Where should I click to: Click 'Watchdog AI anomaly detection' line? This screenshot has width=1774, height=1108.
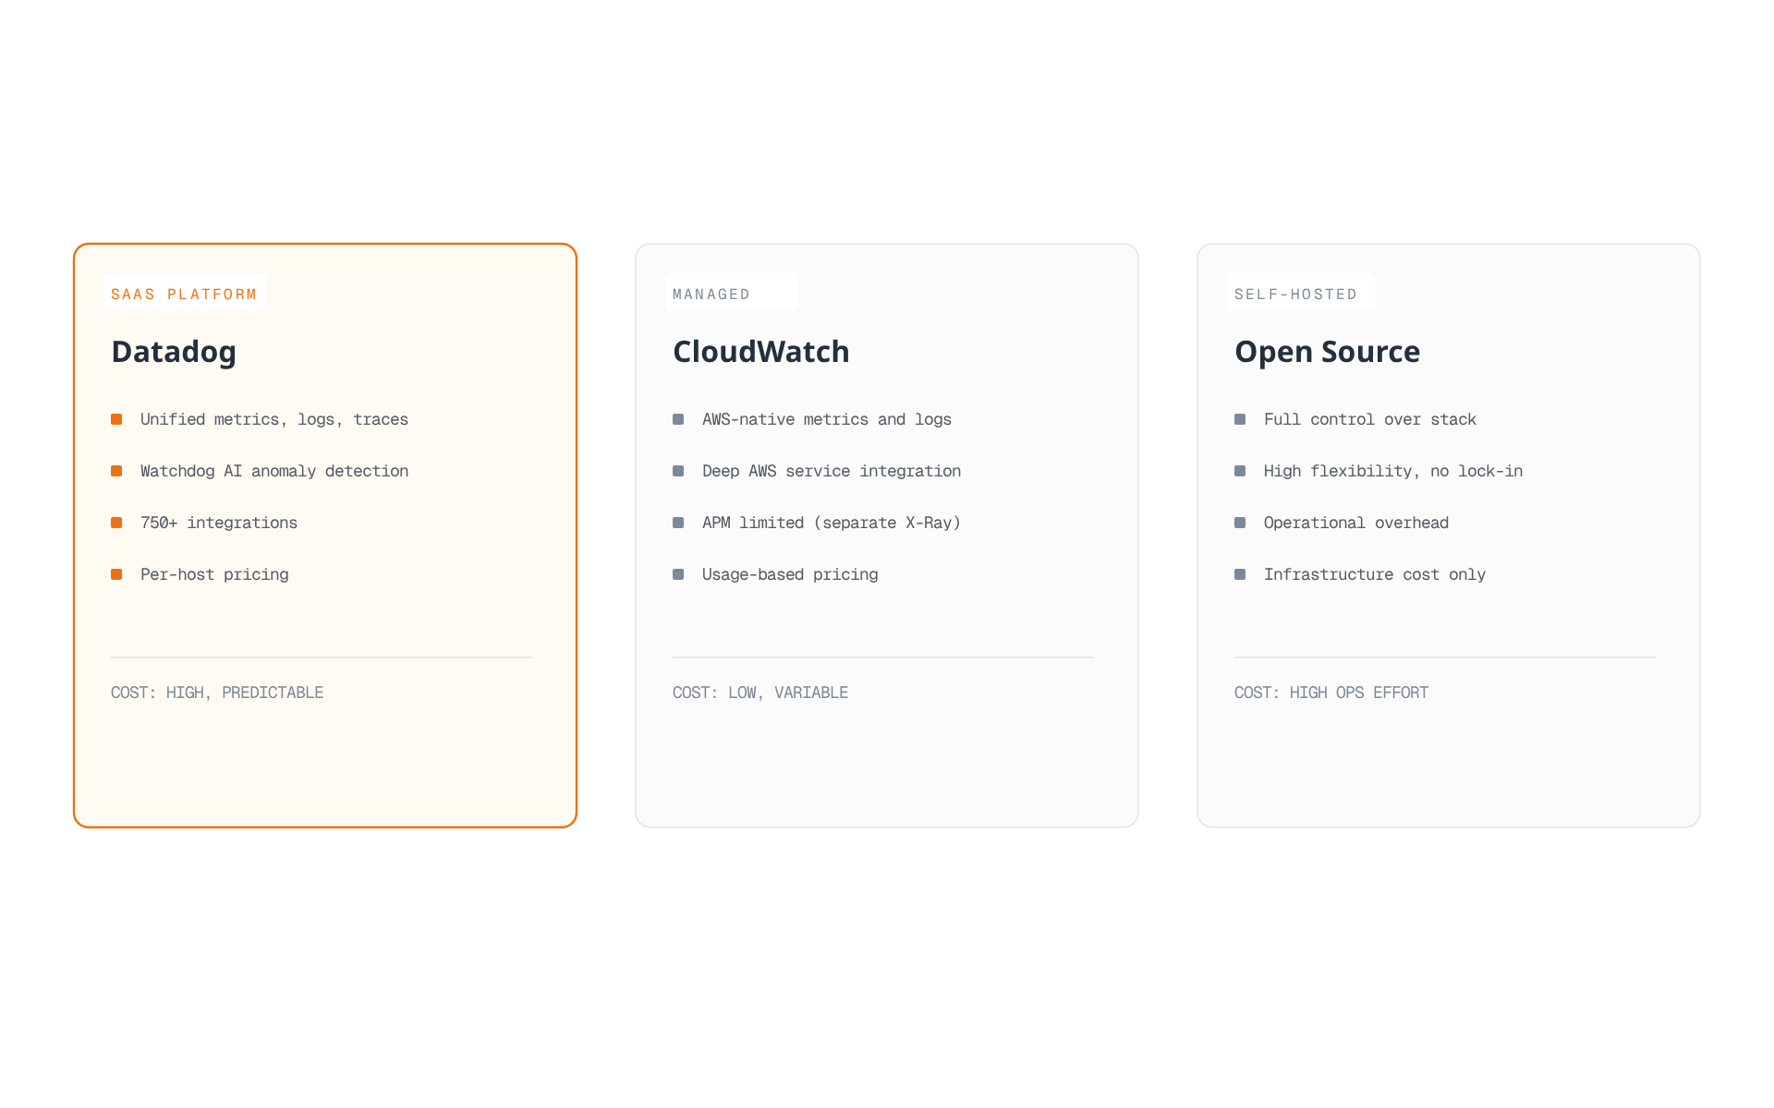(x=274, y=471)
